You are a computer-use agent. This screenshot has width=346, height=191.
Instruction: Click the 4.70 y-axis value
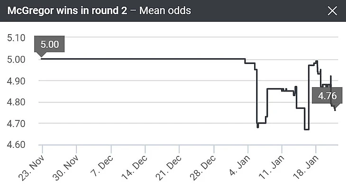click(17, 123)
